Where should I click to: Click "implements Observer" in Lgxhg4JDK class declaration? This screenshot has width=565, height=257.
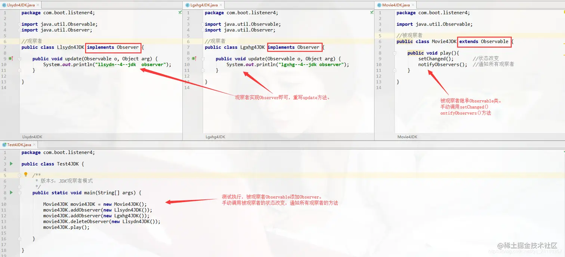[294, 47]
